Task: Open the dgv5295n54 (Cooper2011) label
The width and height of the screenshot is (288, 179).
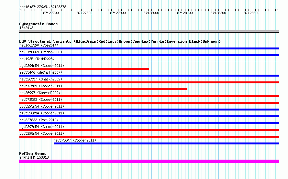Action: (42, 106)
